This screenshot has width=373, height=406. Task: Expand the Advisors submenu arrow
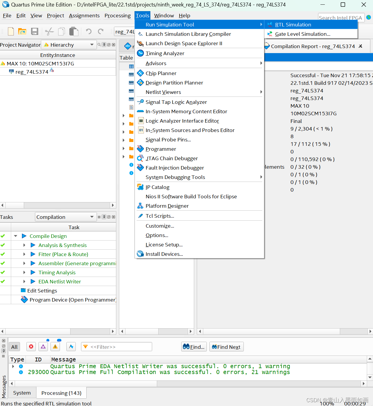click(x=261, y=63)
